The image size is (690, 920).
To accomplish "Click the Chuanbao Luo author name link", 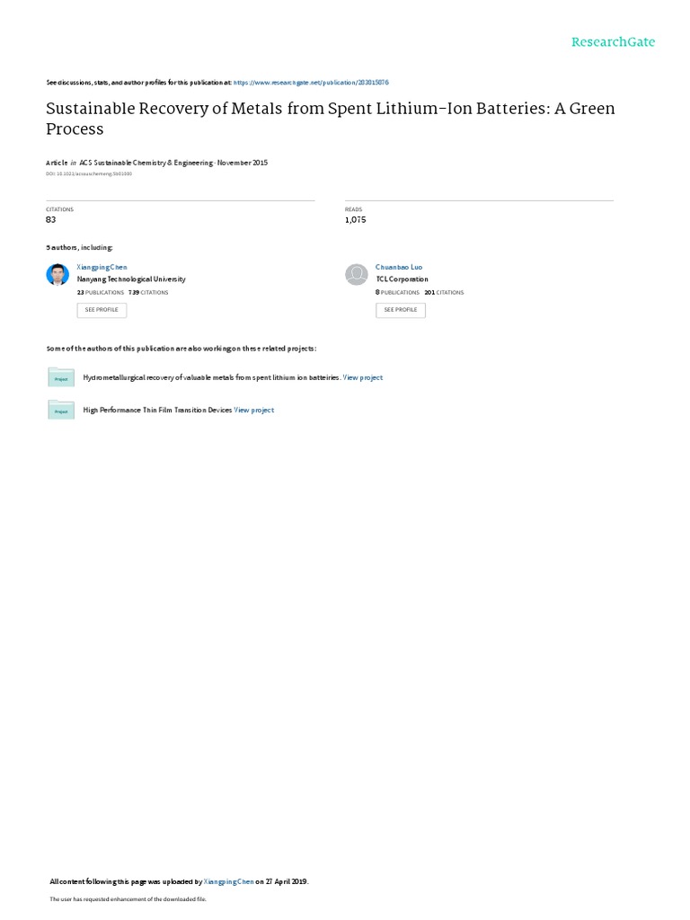I will coord(399,267).
